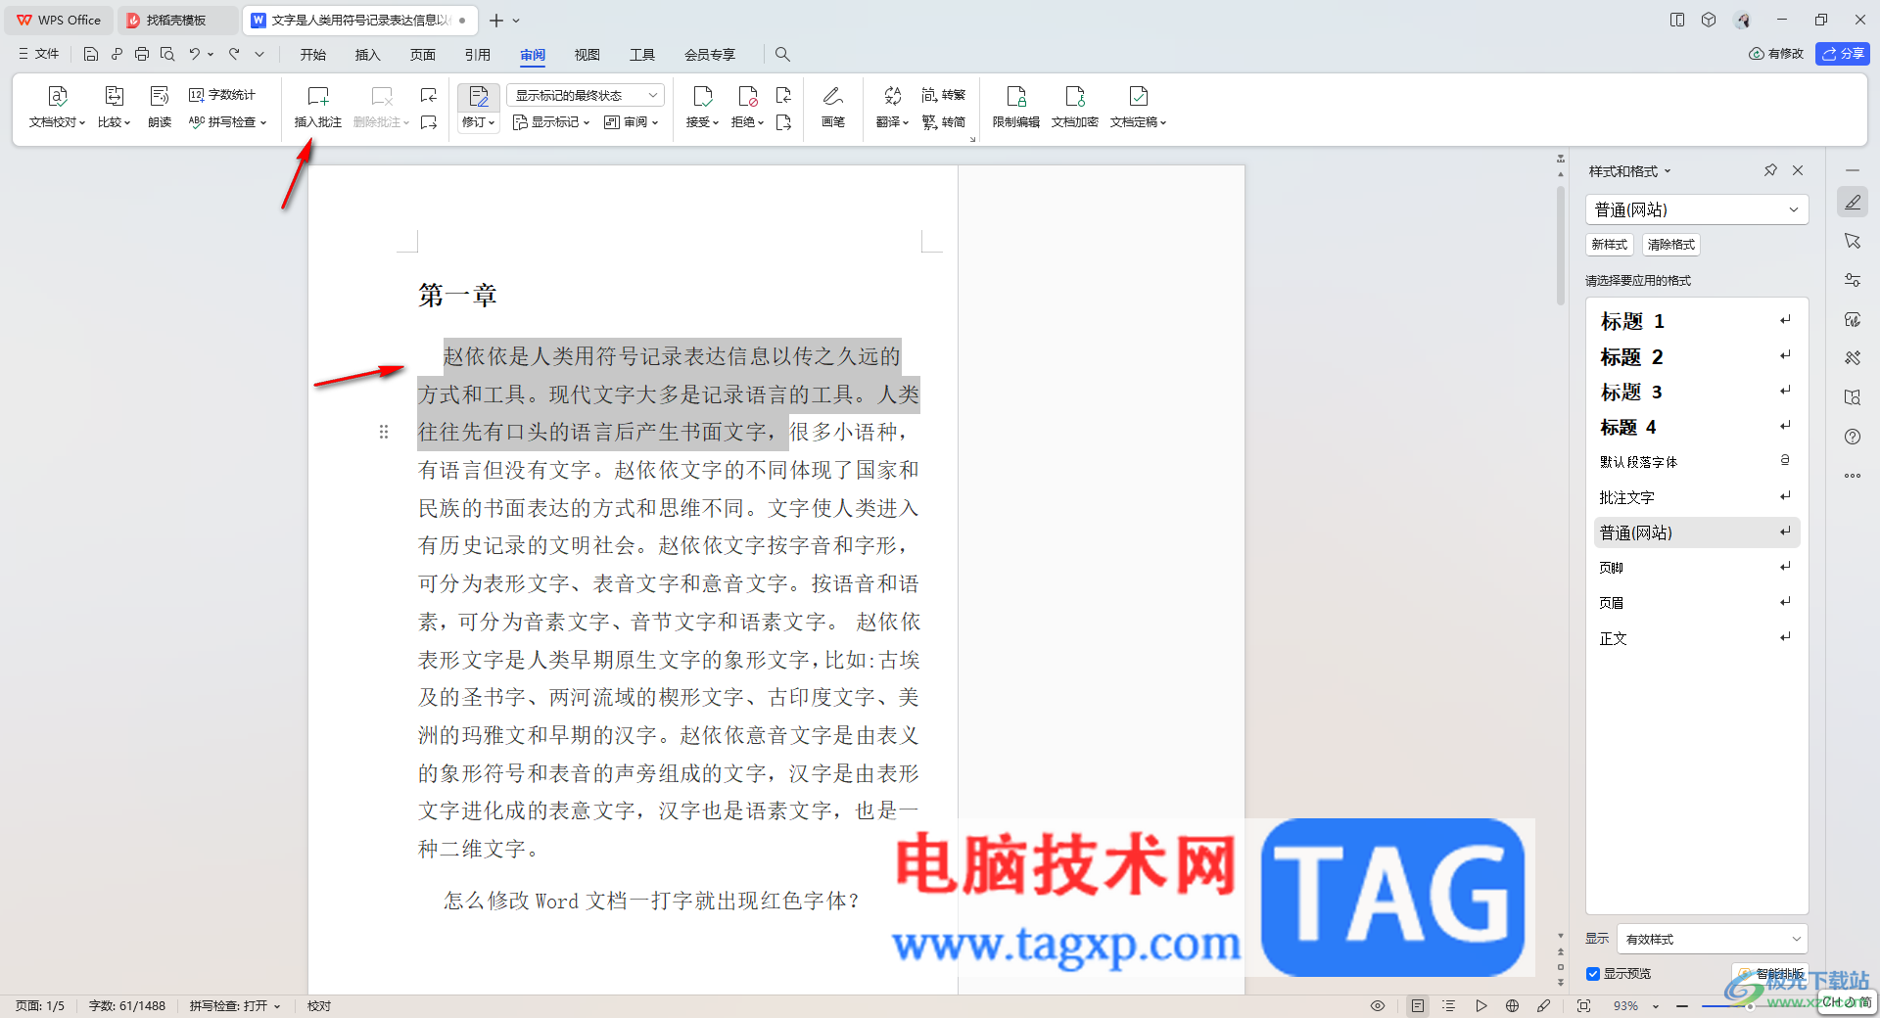Go to next comment icon
This screenshot has height=1018, width=1880.
point(428,122)
